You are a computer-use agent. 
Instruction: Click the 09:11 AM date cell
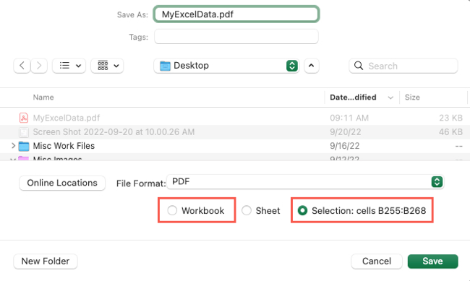349,118
